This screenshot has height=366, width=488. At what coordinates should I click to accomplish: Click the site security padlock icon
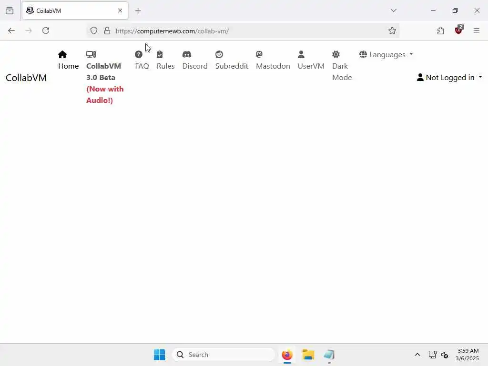(x=107, y=30)
